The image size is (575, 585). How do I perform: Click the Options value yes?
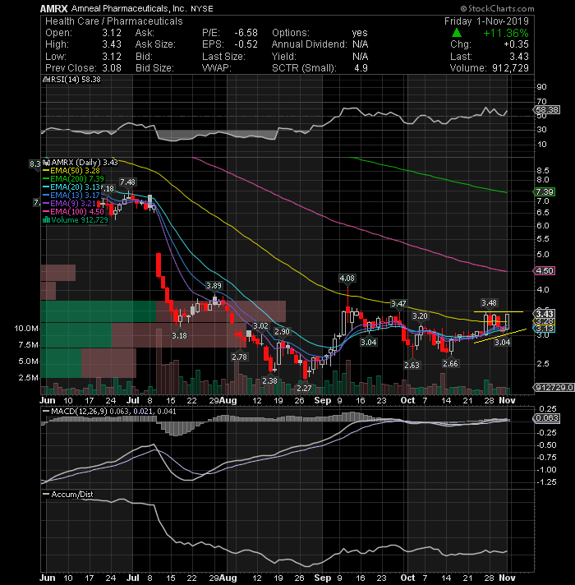point(360,33)
